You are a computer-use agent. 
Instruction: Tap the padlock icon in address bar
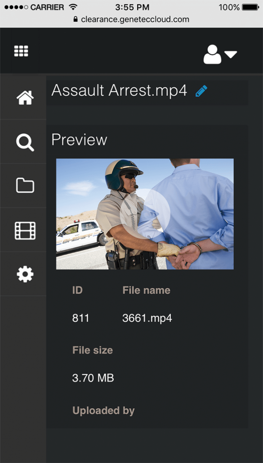click(75, 19)
